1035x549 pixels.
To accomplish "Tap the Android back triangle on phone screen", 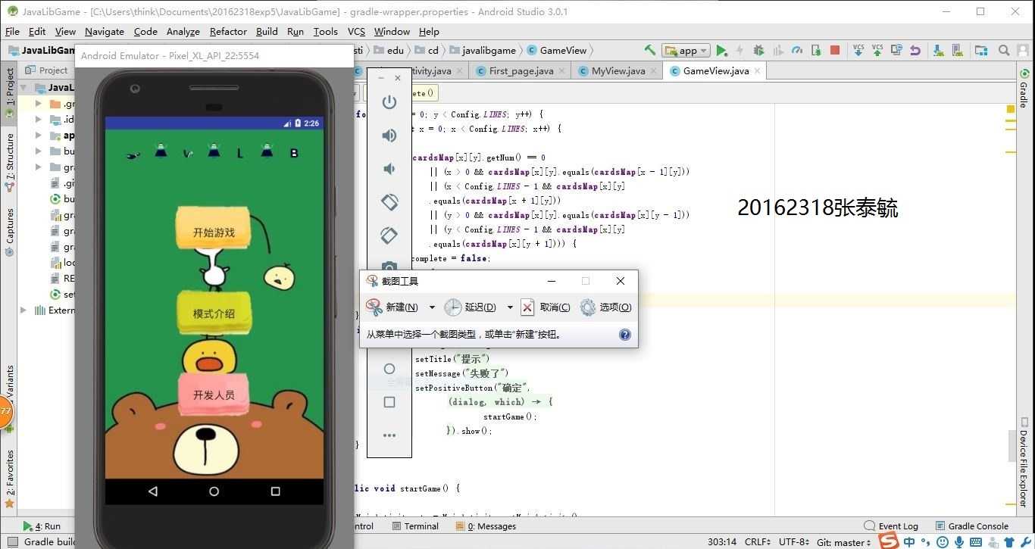I will [x=153, y=491].
